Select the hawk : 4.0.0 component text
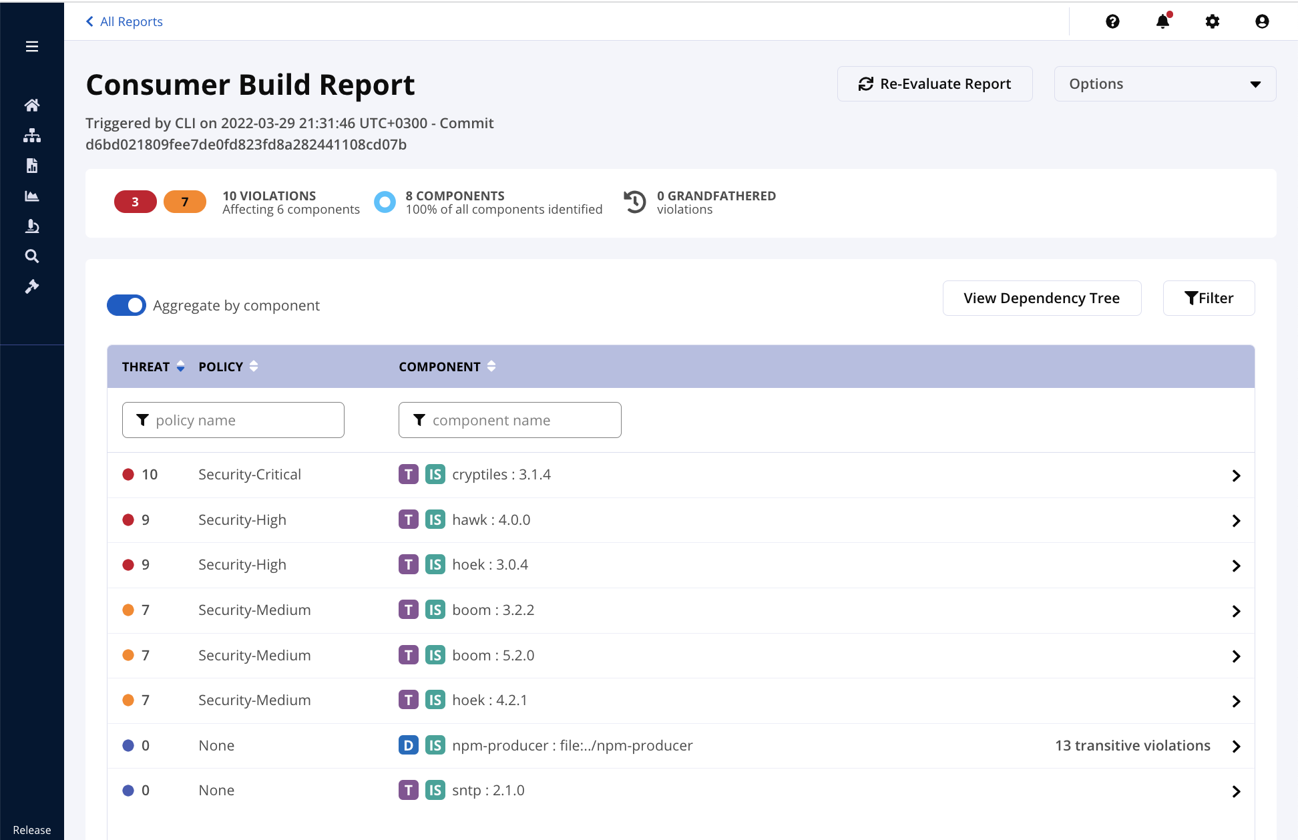This screenshot has height=840, width=1298. pyautogui.click(x=491, y=519)
